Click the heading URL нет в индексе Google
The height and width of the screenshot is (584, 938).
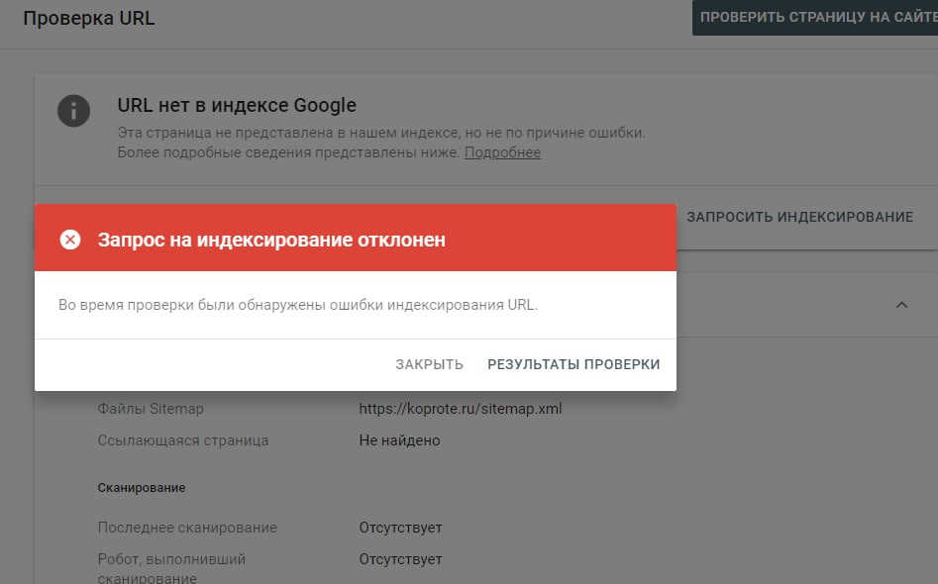[x=237, y=105]
